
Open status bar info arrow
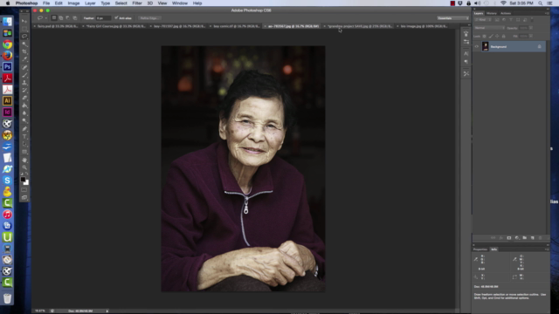(107, 311)
